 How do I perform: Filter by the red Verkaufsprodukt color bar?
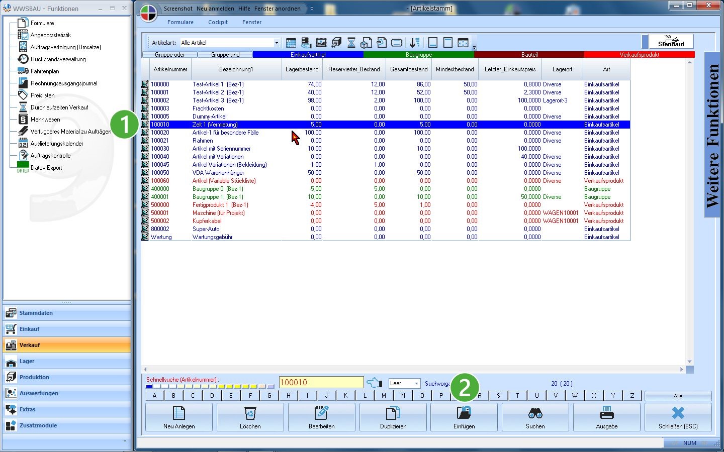[x=640, y=55]
